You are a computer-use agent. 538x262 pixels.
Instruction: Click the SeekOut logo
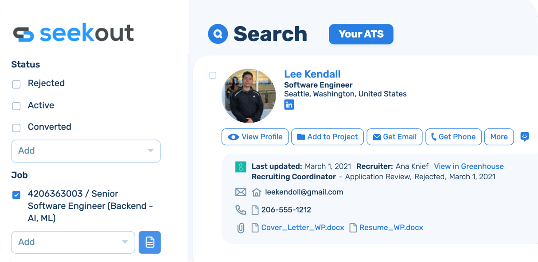coord(74,34)
